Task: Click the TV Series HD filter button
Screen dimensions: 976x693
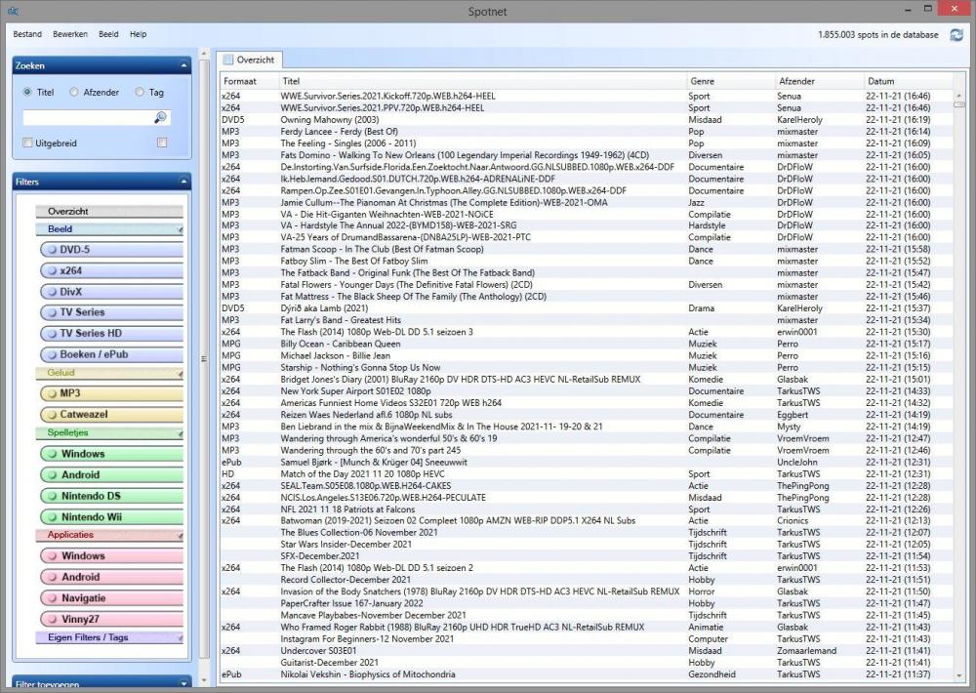Action: (x=109, y=333)
